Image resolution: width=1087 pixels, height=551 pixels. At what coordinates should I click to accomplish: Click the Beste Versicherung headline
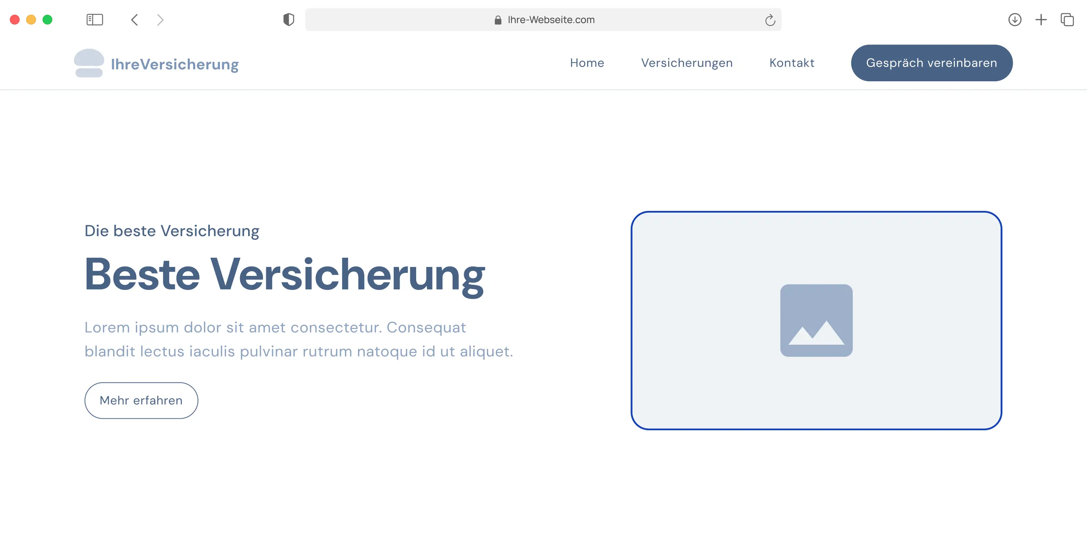285,275
